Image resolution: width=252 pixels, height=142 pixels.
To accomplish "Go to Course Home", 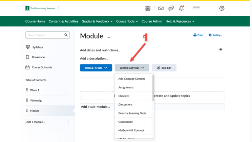I will tap(35, 21).
